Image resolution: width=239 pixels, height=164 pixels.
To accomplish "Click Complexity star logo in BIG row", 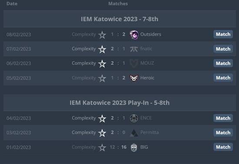I will (102, 148).
